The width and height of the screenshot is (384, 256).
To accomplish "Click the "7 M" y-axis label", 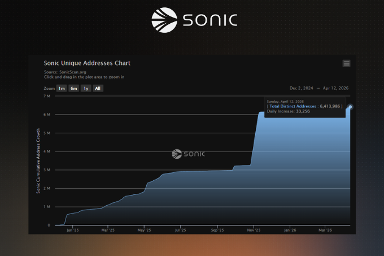I will [x=47, y=96].
